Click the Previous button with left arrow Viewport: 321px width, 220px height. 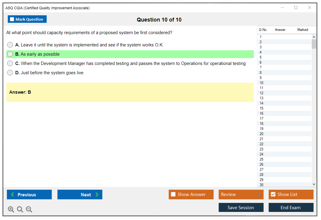29,195
